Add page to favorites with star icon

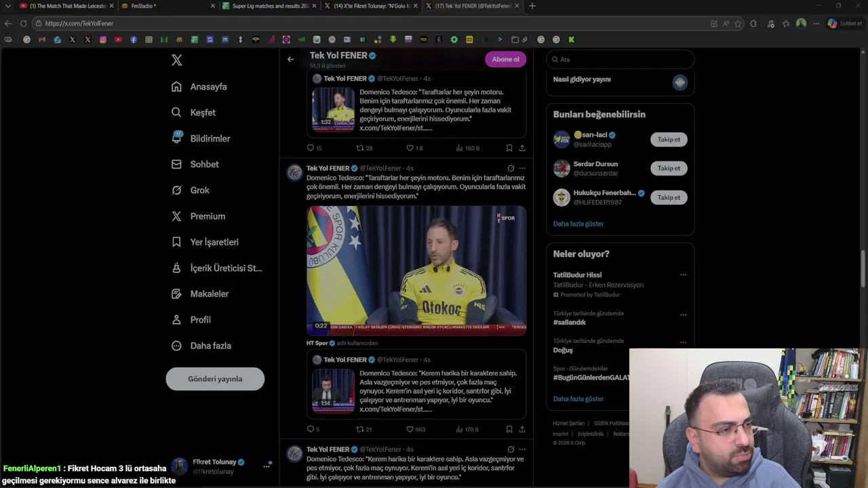(738, 23)
